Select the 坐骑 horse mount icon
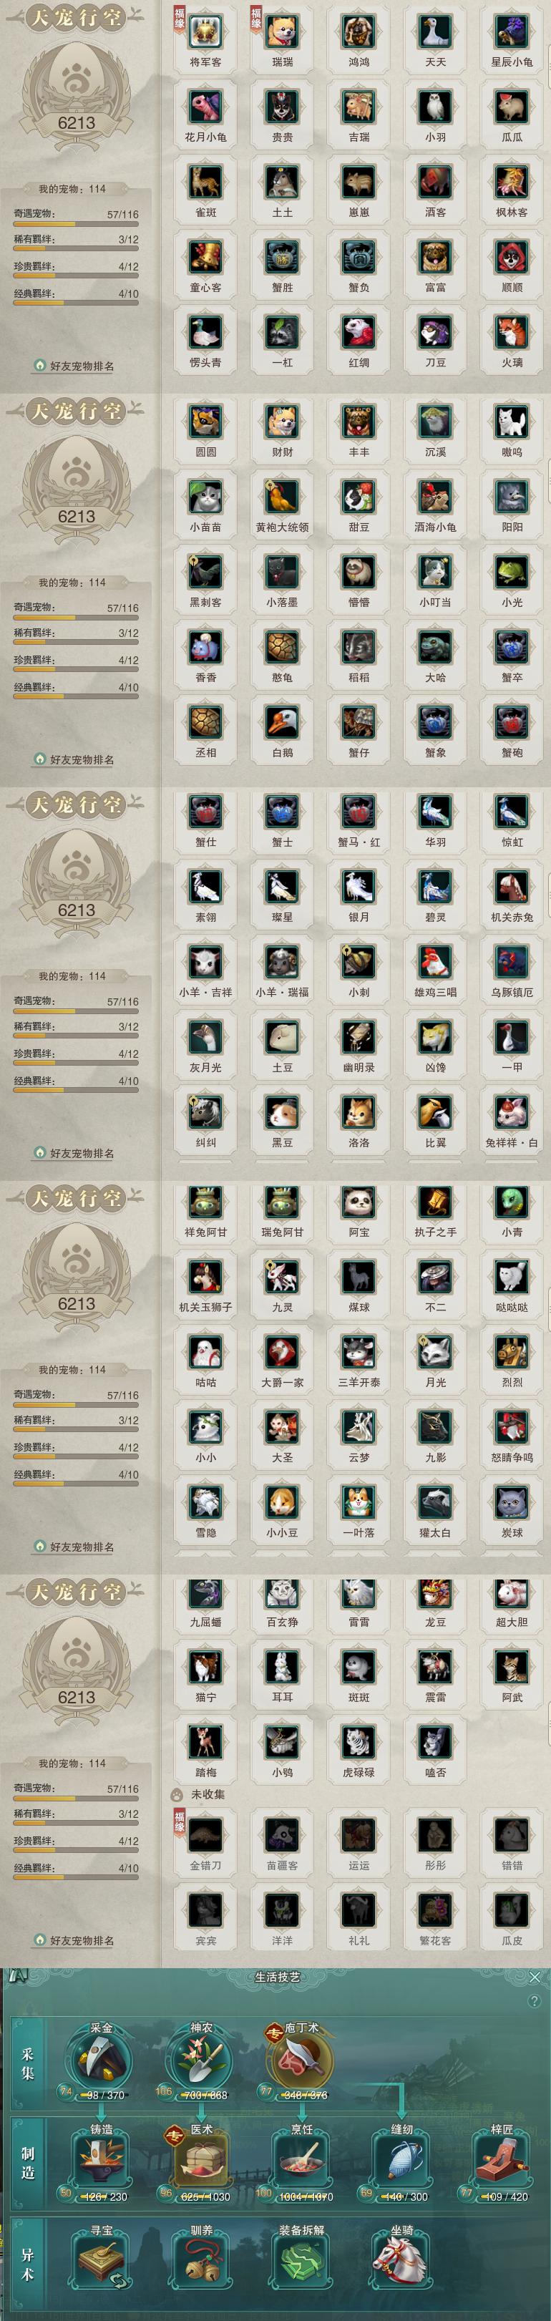The height and width of the screenshot is (2321, 551). click(x=401, y=2261)
